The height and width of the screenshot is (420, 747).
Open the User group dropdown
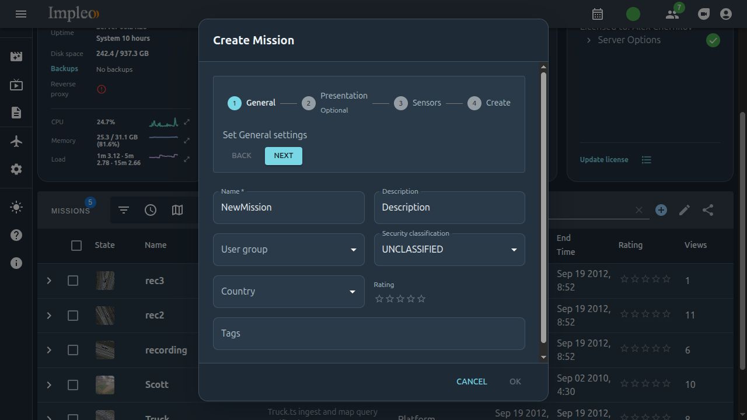(289, 250)
